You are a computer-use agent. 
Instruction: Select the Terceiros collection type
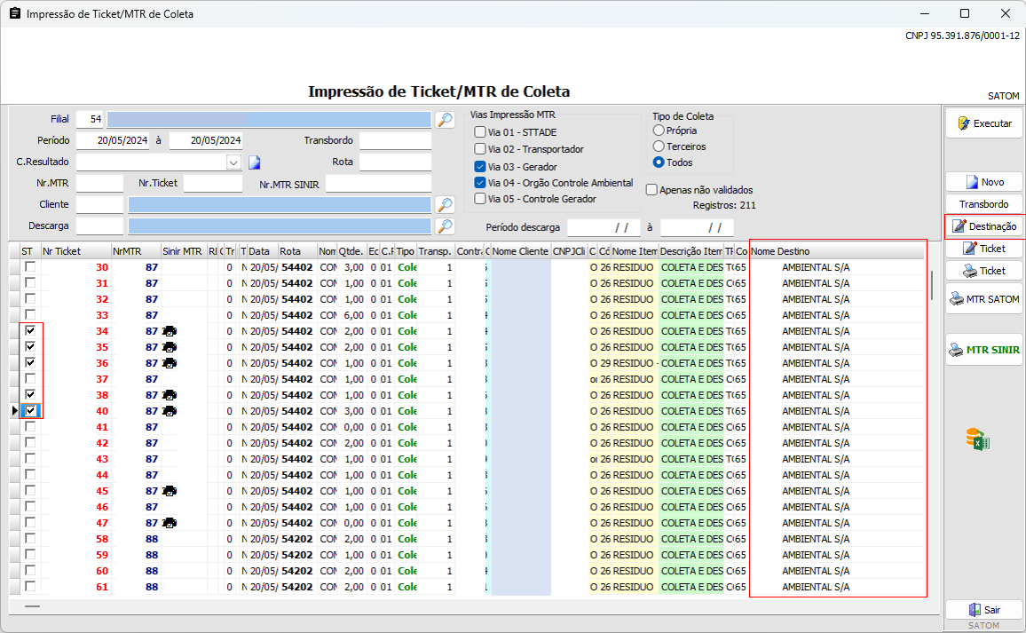[659, 146]
